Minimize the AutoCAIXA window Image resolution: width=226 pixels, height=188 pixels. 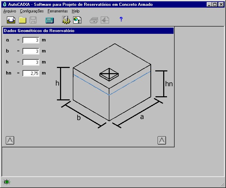209,4
